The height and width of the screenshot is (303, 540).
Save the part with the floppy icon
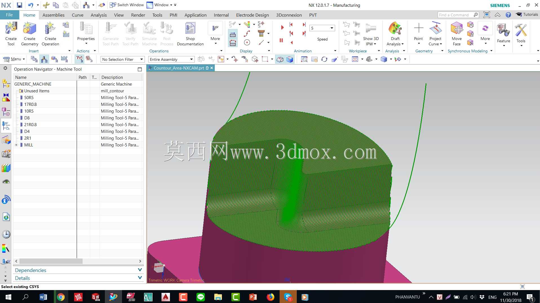pos(19,5)
